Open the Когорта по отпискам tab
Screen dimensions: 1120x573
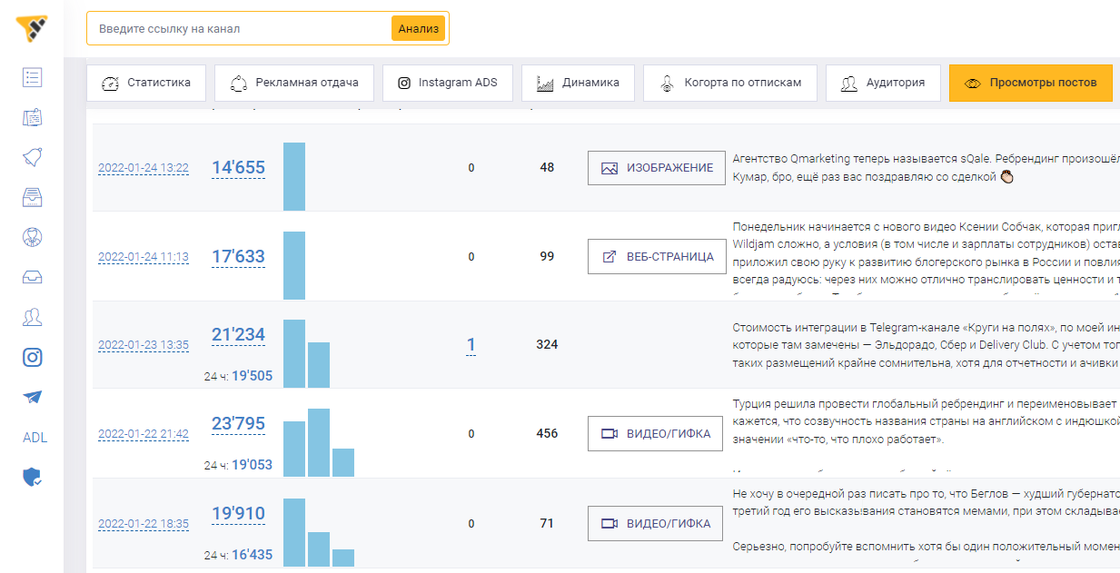[x=730, y=83]
